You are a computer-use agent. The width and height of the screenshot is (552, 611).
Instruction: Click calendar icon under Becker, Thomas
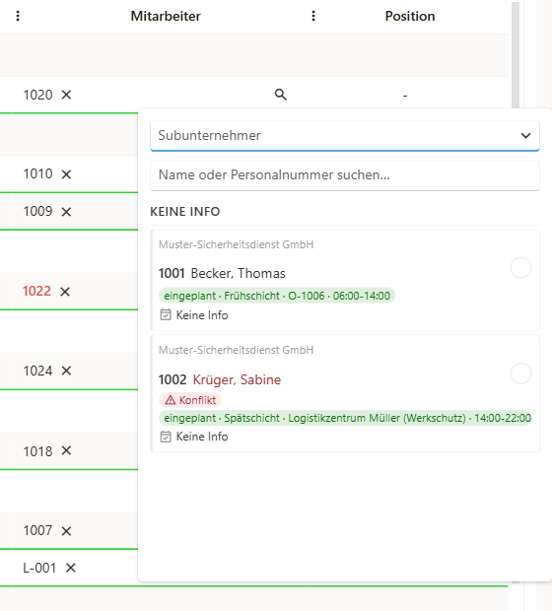166,314
